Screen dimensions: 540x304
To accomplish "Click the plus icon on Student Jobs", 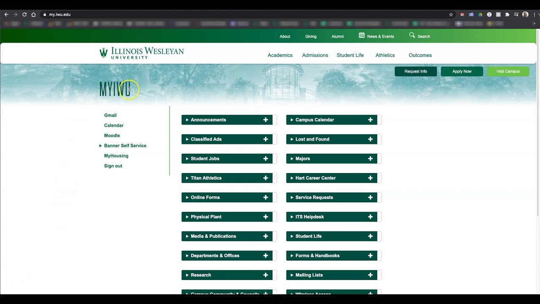I will pos(266,159).
